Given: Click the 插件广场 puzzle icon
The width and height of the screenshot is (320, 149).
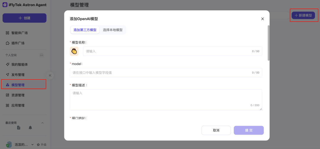Looking at the screenshot, I should pyautogui.click(x=7, y=43).
